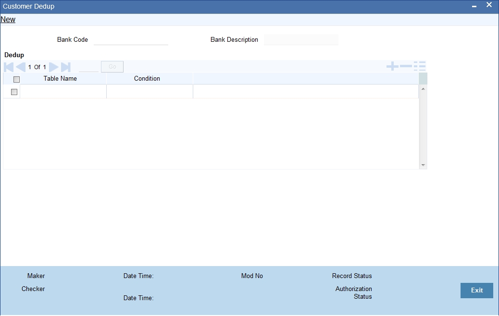The width and height of the screenshot is (499, 316).
Task: Go to last page of Dedup records
Action: tap(65, 67)
